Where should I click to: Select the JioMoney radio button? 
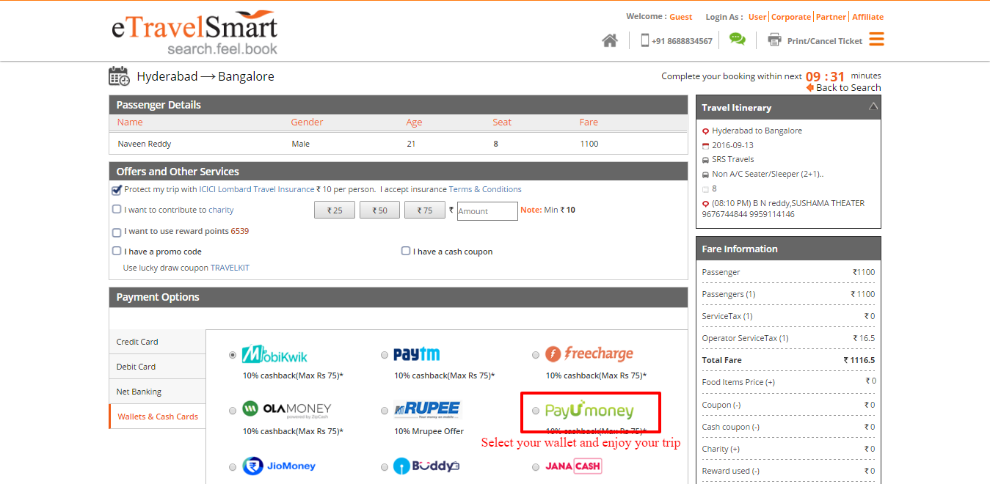(233, 467)
